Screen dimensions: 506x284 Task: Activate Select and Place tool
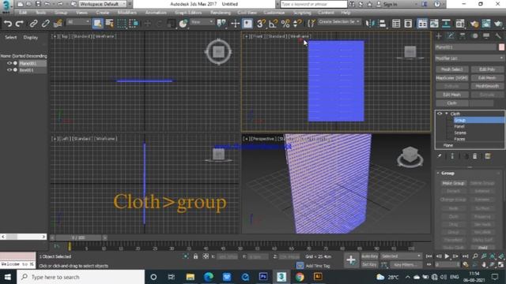[183, 24]
